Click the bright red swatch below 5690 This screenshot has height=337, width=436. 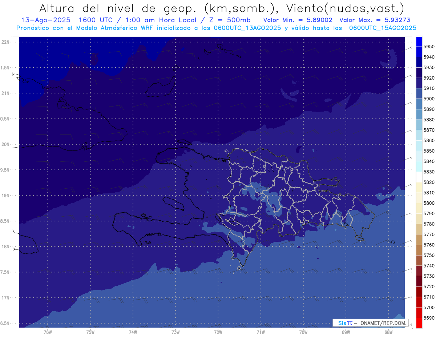tap(419, 323)
